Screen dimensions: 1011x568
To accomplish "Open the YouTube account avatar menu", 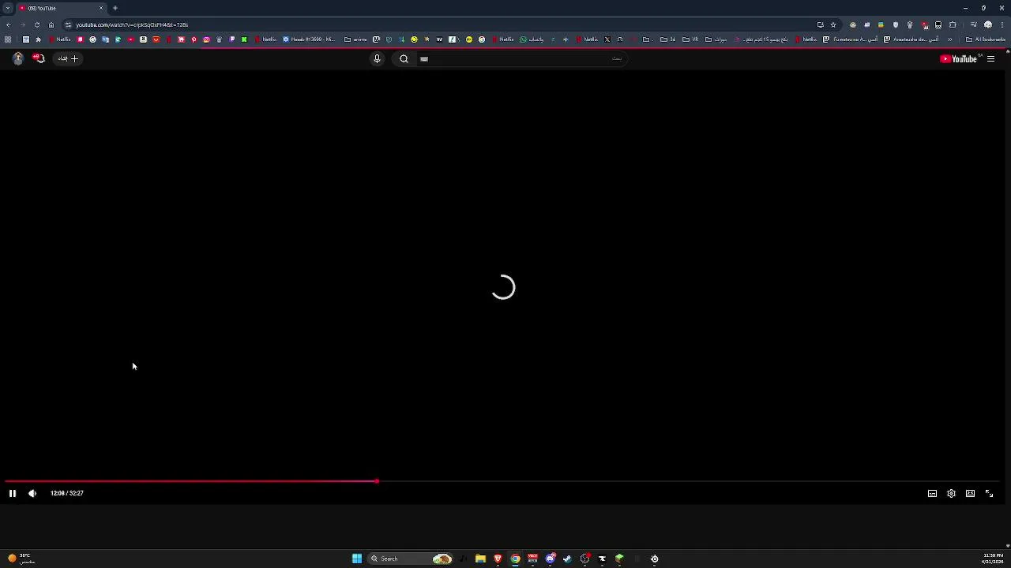I will [x=17, y=58].
